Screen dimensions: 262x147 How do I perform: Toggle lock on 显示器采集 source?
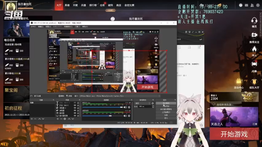tap(78, 116)
